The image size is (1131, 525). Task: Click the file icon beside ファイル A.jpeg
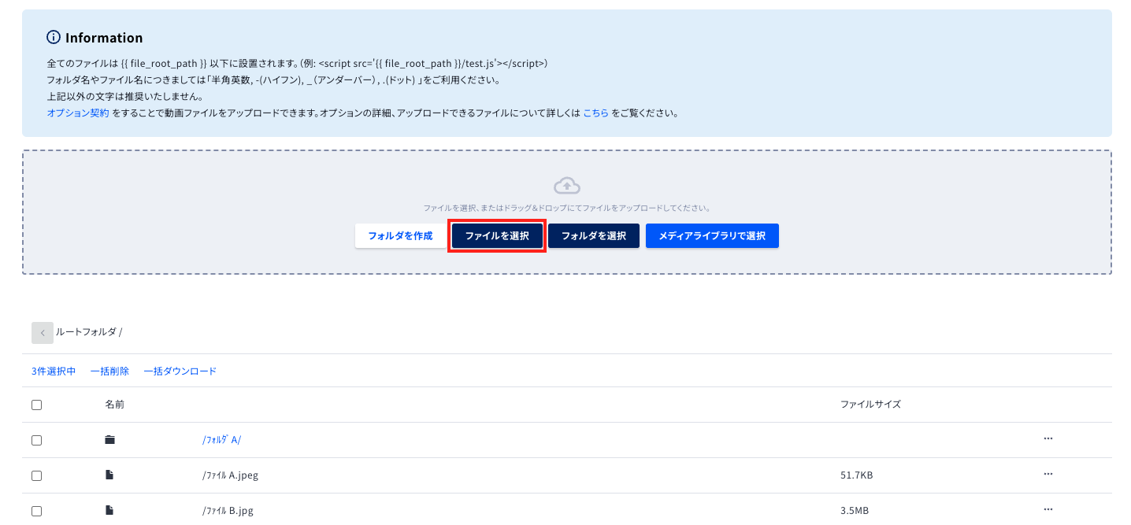(110, 475)
